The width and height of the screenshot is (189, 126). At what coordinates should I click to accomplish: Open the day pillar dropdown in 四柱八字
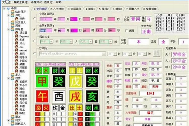91,42
